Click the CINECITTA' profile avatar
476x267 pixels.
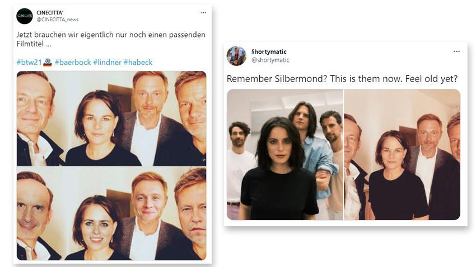pyautogui.click(x=25, y=16)
